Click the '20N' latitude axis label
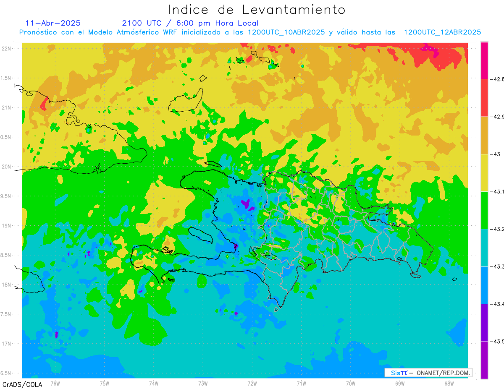 [x=7, y=167]
